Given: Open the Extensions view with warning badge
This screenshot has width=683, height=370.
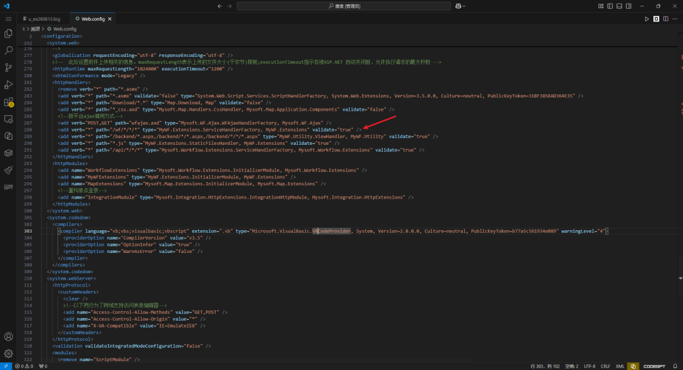Looking at the screenshot, I should tap(8, 102).
